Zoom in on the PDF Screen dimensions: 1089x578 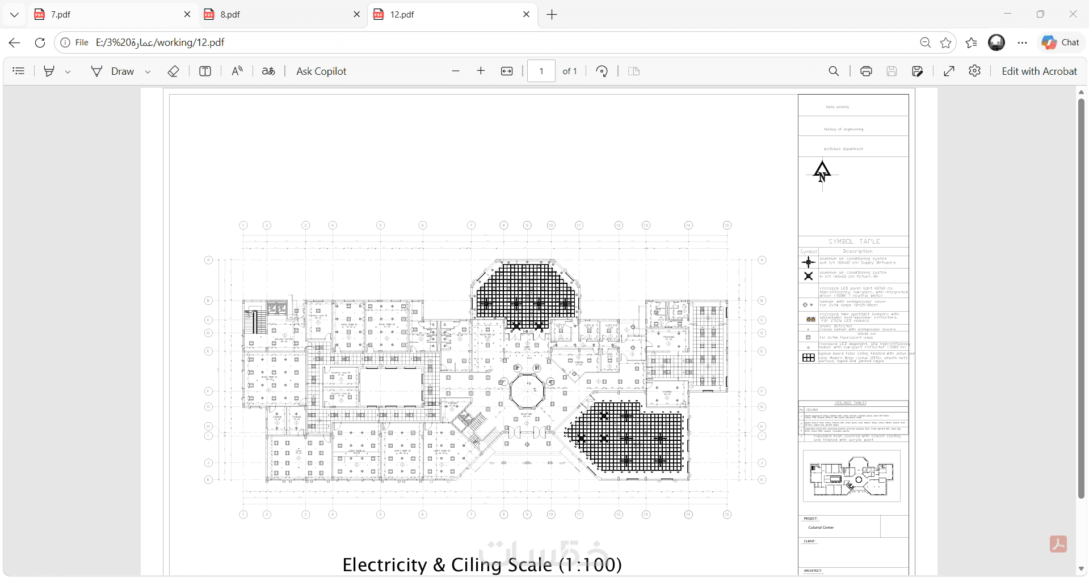tap(481, 71)
